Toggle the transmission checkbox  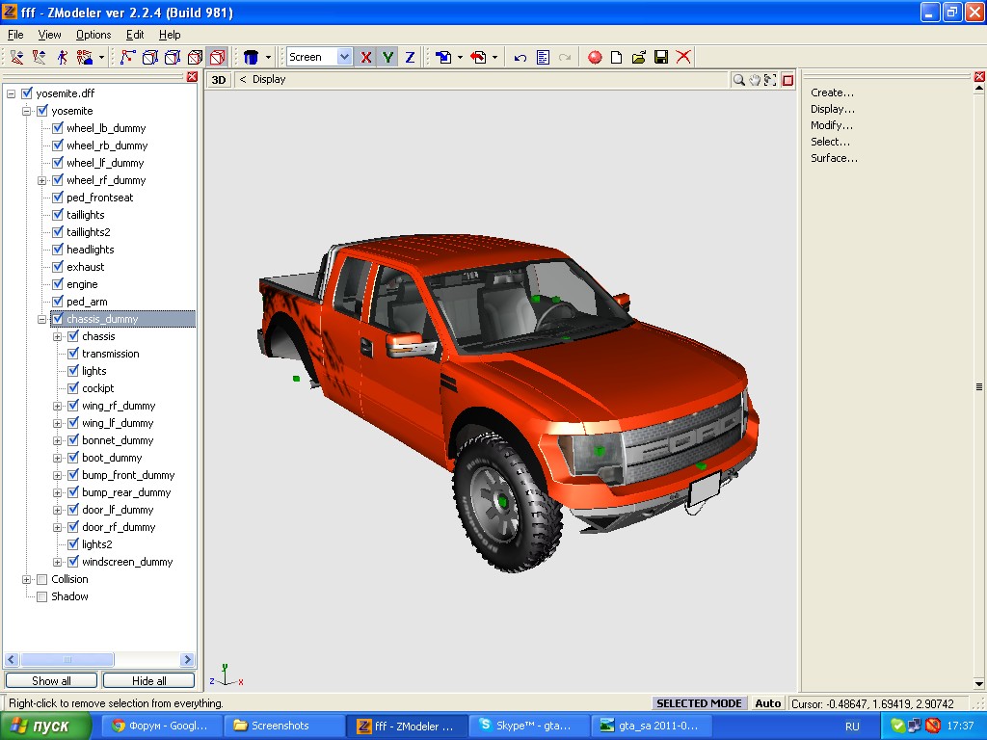tap(73, 354)
